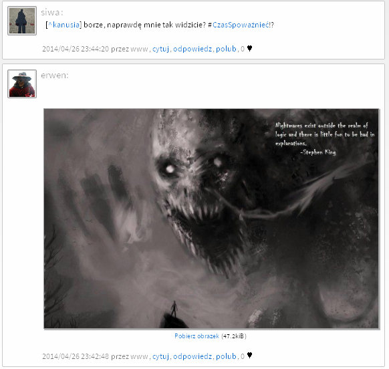Open the nightmare monster image
Screen dimensions: 389x369
(x=211, y=219)
